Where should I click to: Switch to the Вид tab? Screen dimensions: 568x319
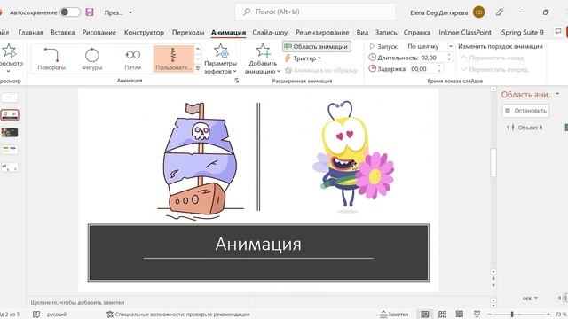(x=362, y=33)
